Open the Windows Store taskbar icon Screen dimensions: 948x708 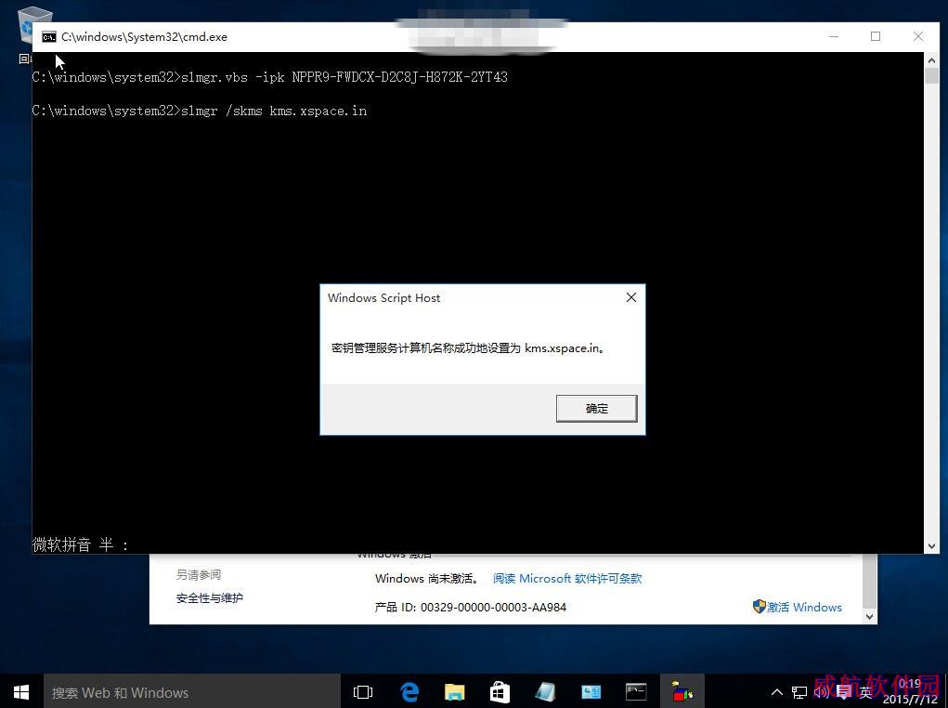500,692
